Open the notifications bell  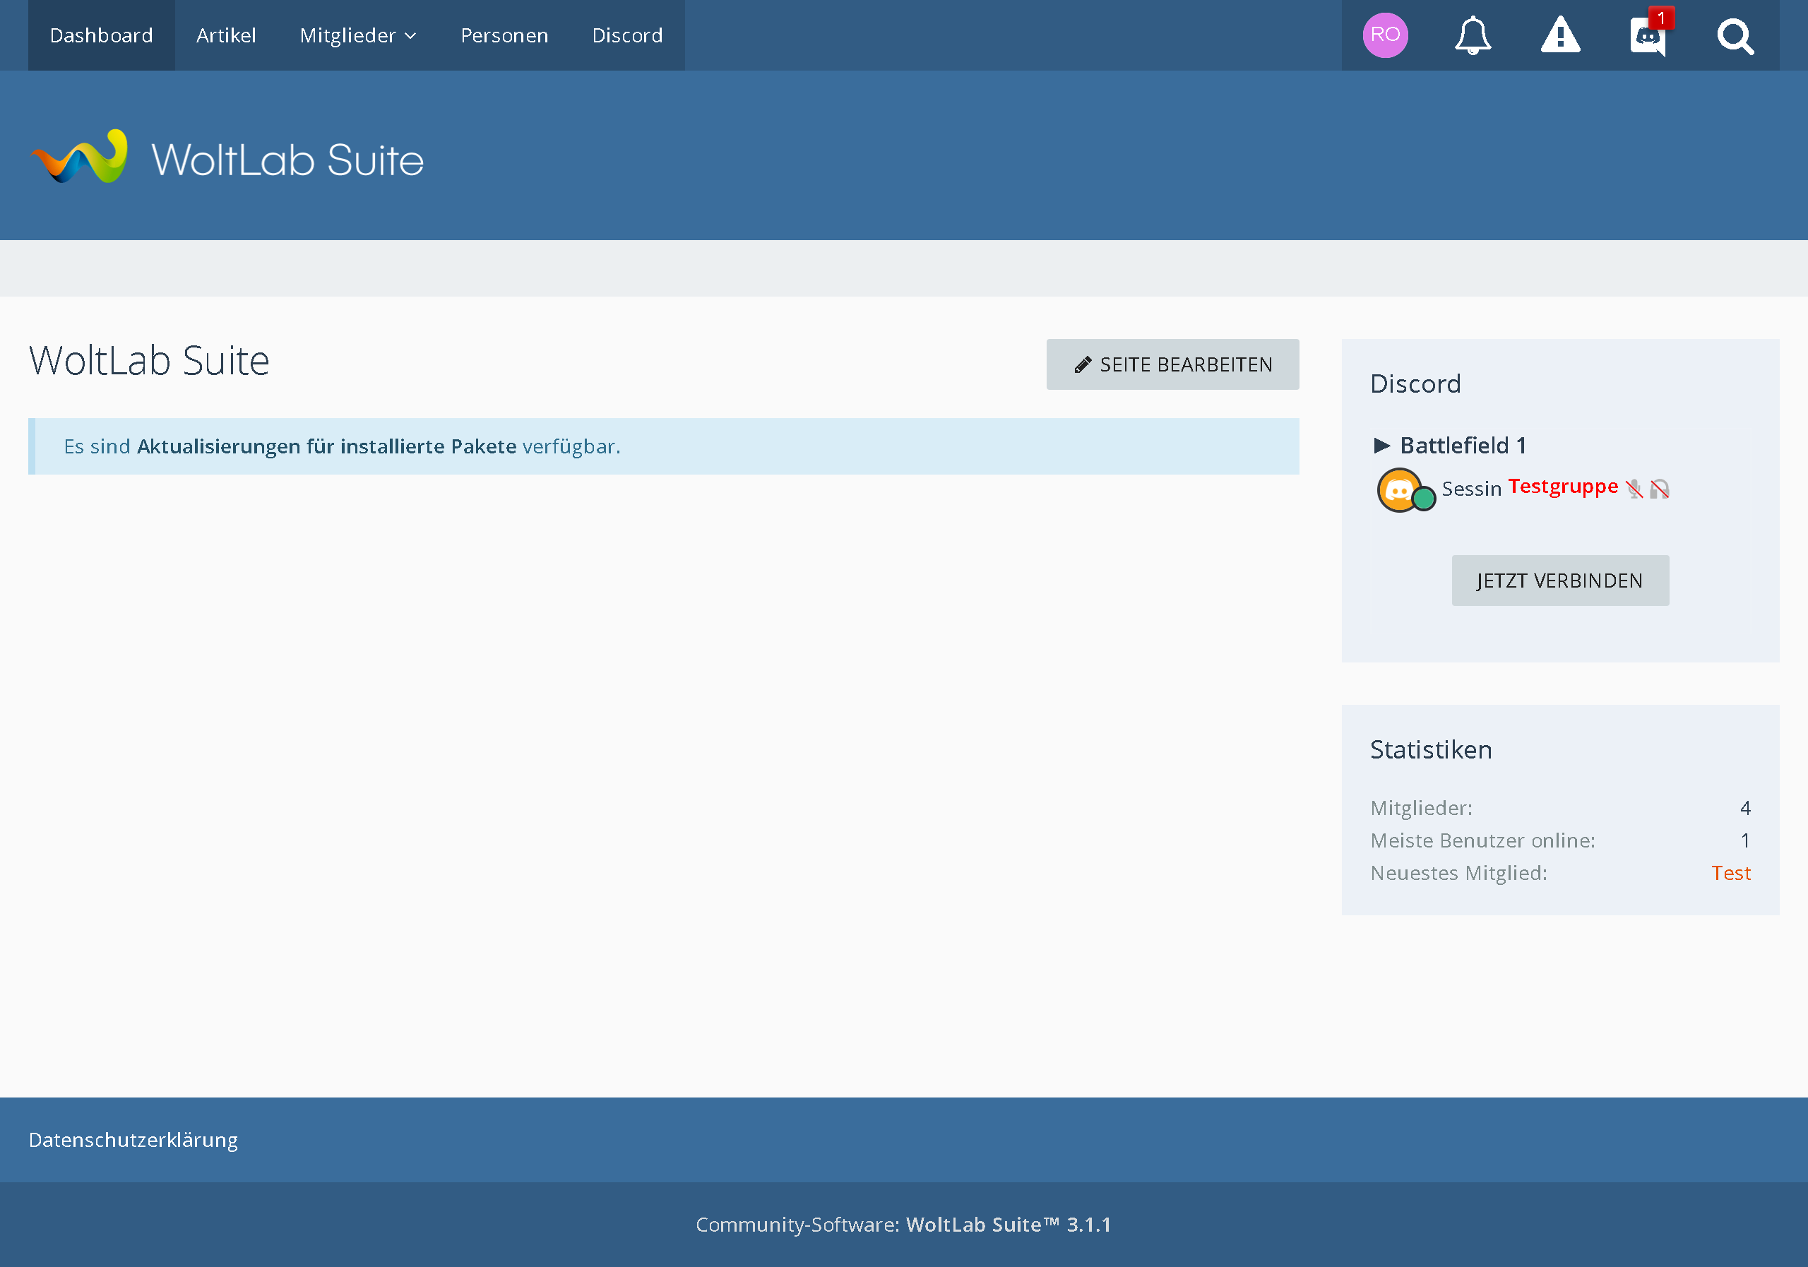tap(1472, 35)
